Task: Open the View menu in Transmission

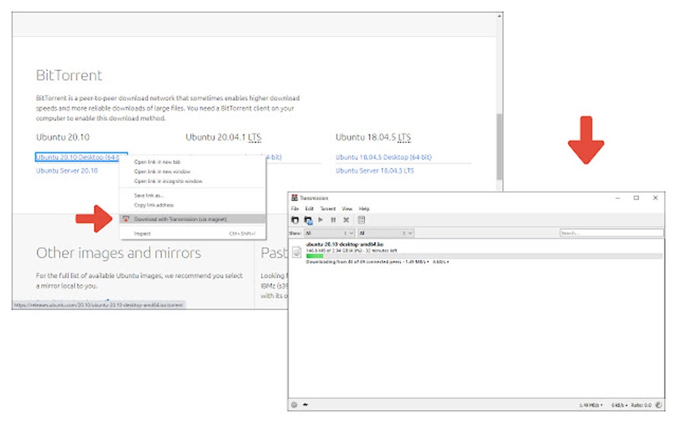Action: pyautogui.click(x=347, y=209)
